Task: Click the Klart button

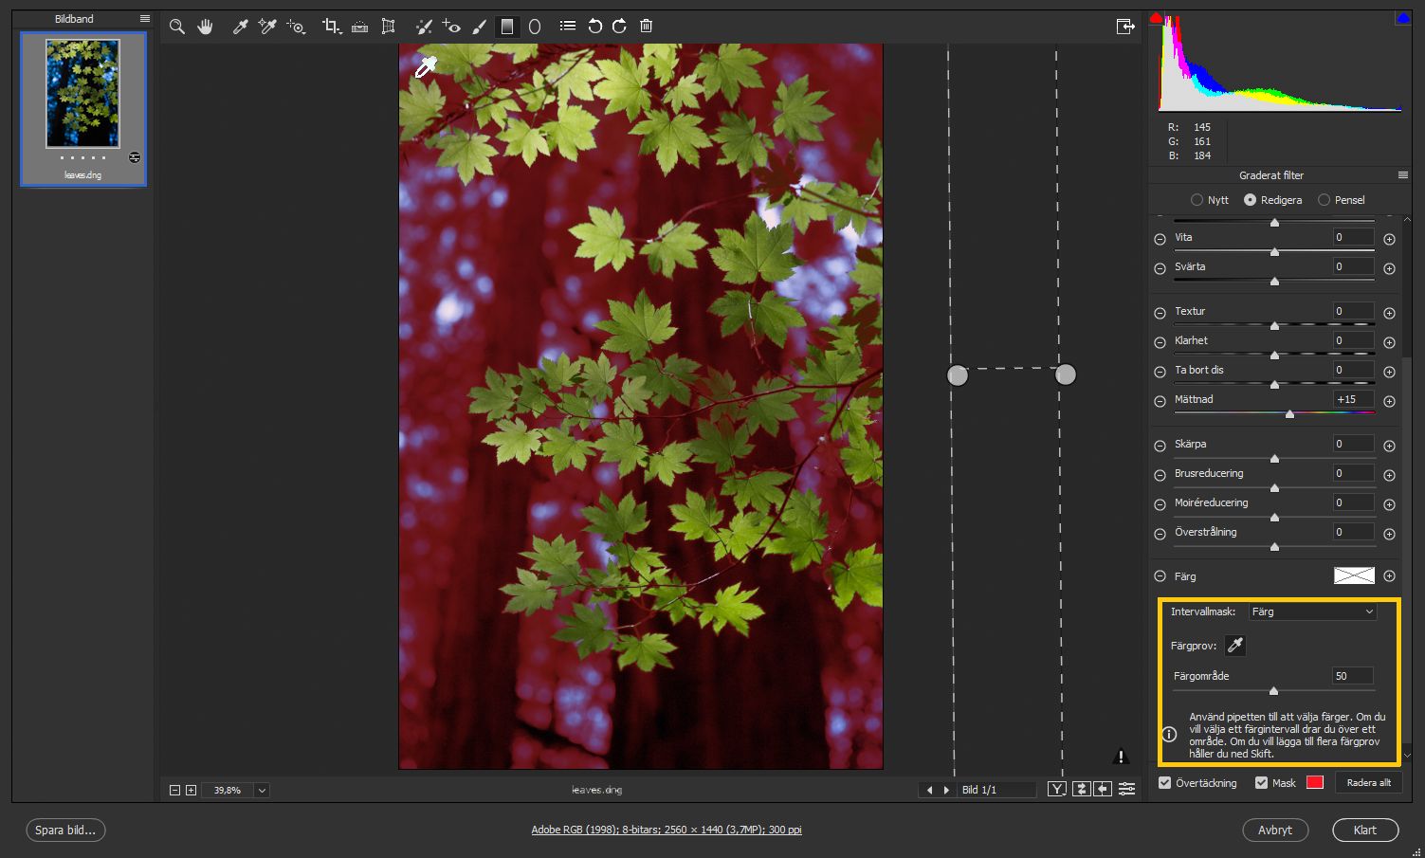Action: click(1364, 830)
